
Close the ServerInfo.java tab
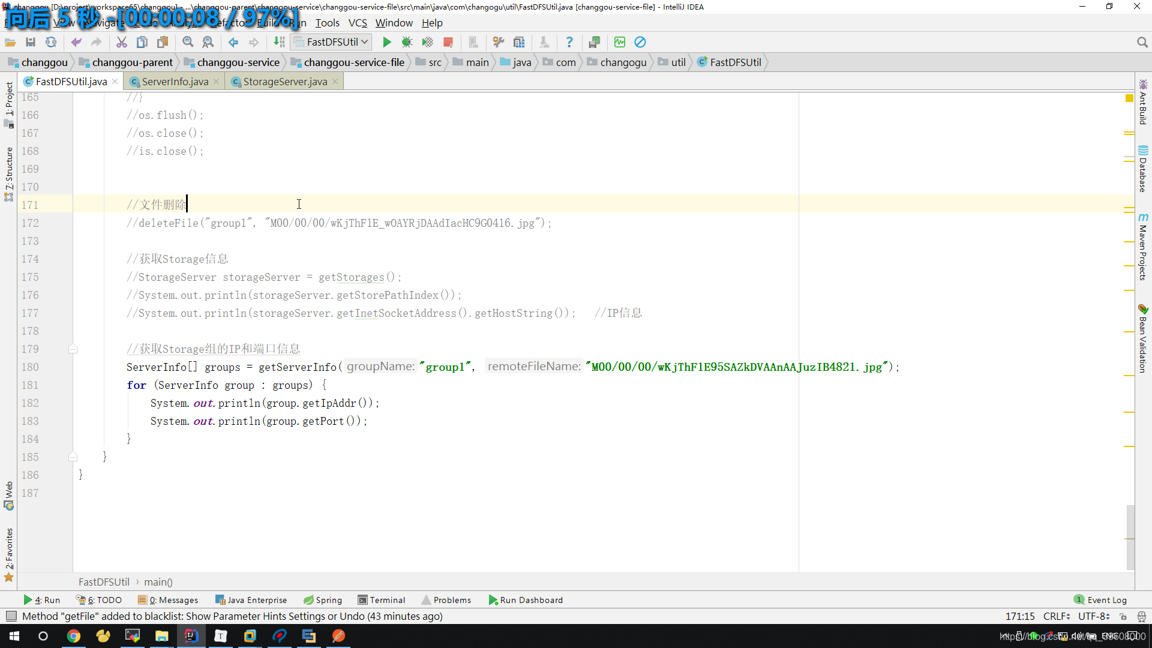(217, 82)
